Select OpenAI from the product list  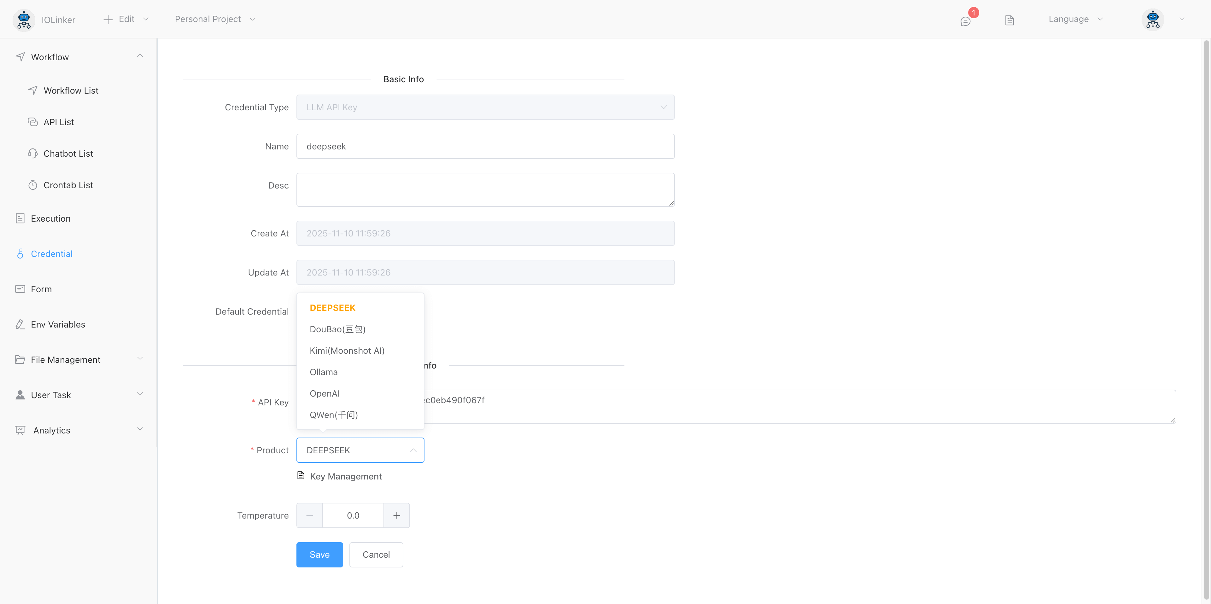325,393
